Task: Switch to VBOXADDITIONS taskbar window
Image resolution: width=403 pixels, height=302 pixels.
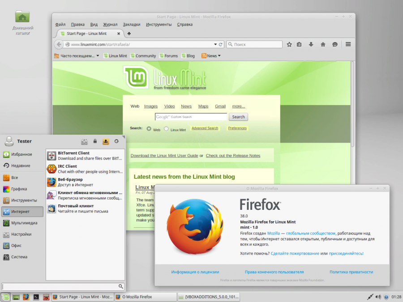Action: 208,297
